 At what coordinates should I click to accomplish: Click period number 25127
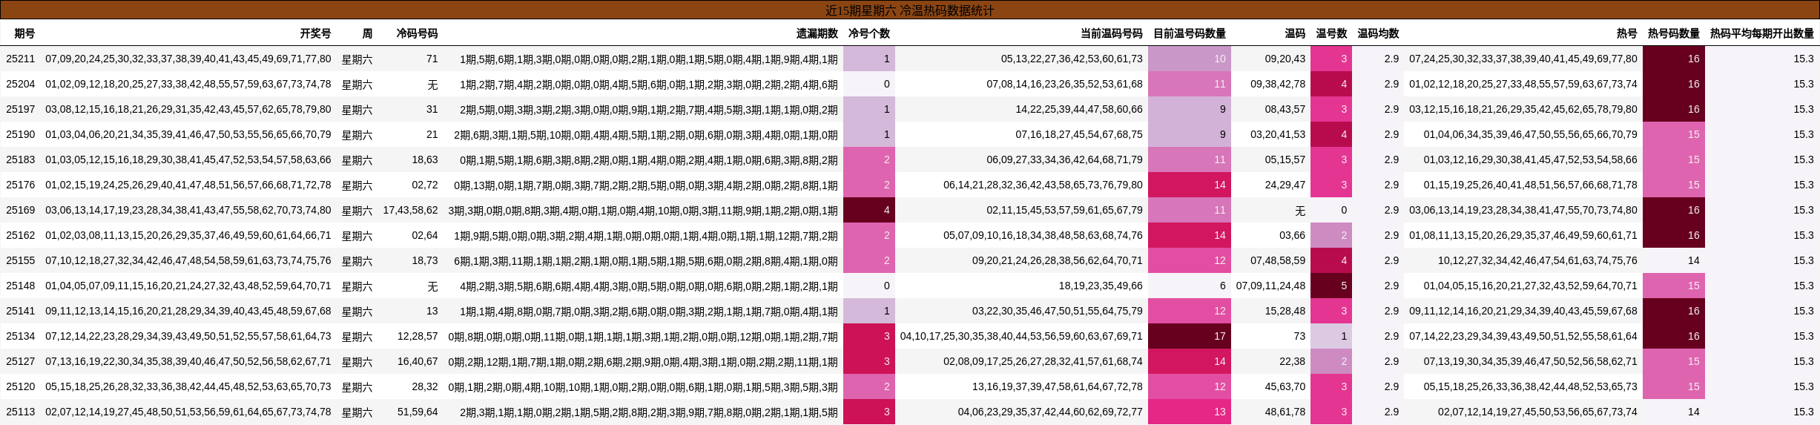(21, 361)
